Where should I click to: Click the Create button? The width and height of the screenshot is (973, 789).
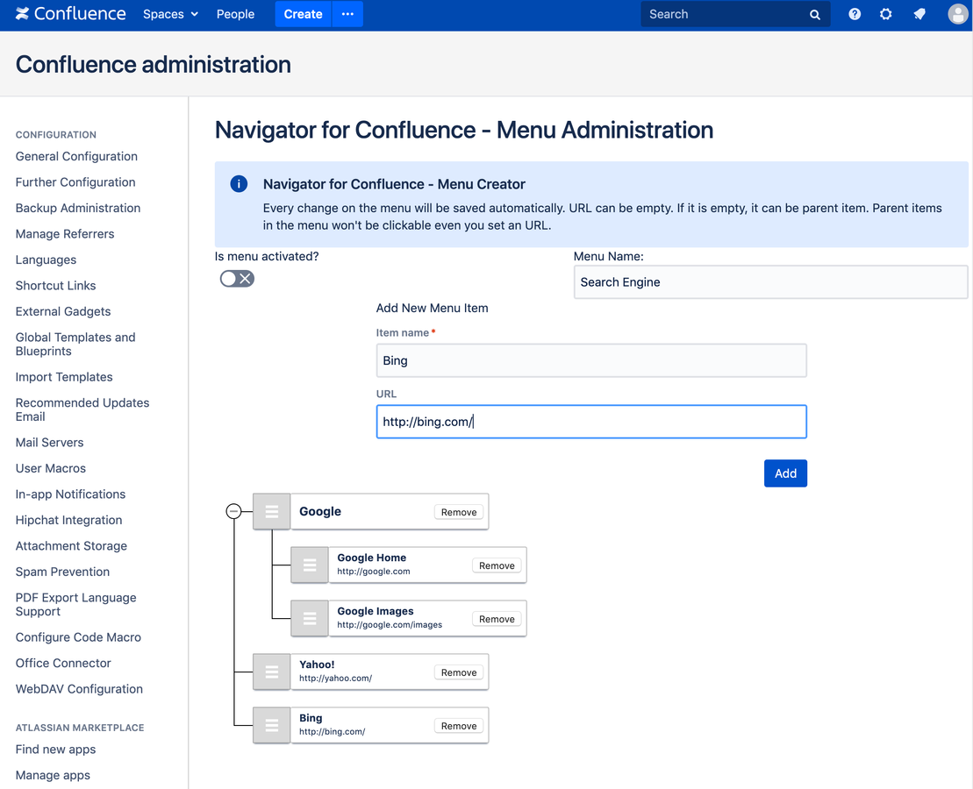[x=303, y=14]
